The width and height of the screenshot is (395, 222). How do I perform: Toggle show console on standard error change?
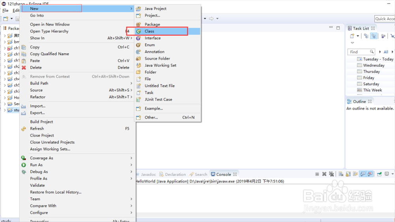pos(370,174)
